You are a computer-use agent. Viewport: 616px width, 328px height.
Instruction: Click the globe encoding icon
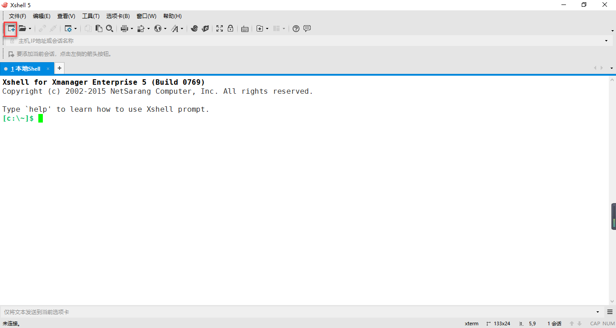click(x=158, y=28)
